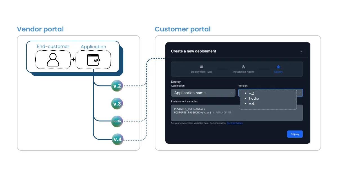Open the Application name dropdown
This screenshot has width=338, height=176.
point(203,93)
